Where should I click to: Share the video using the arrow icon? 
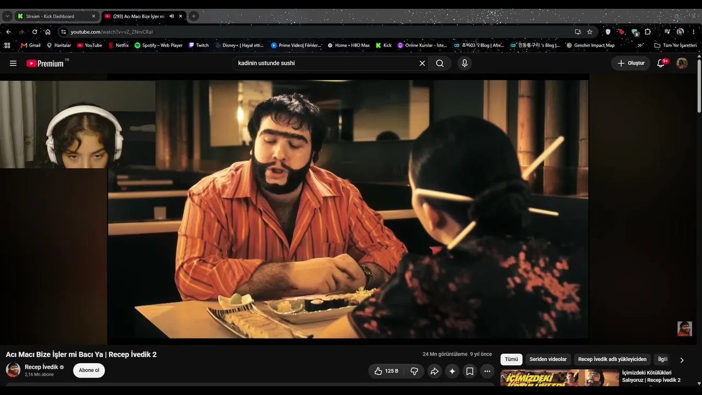(434, 371)
